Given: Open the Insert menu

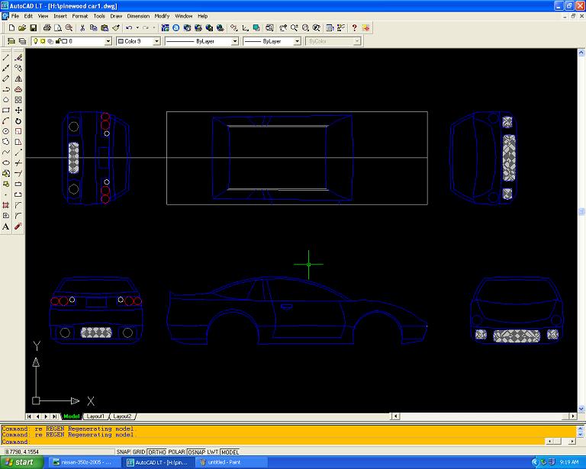Looking at the screenshot, I should click(60, 16).
